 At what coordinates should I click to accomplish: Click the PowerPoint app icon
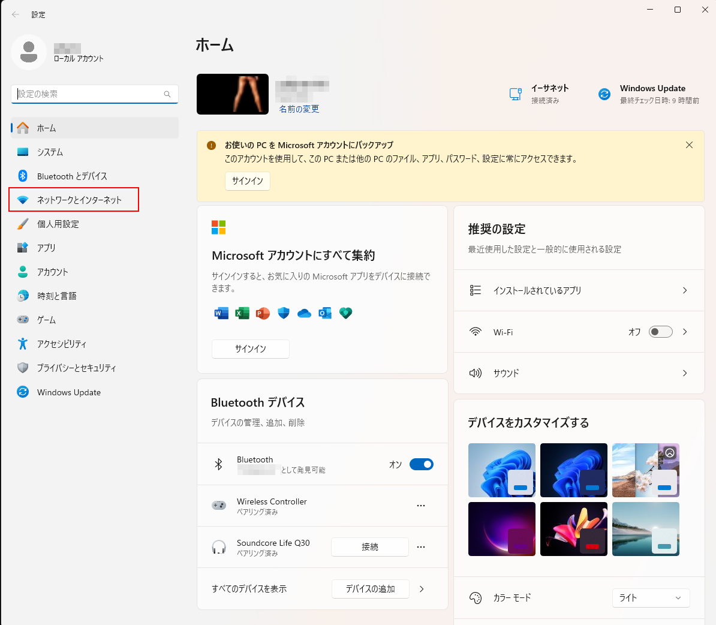click(263, 313)
